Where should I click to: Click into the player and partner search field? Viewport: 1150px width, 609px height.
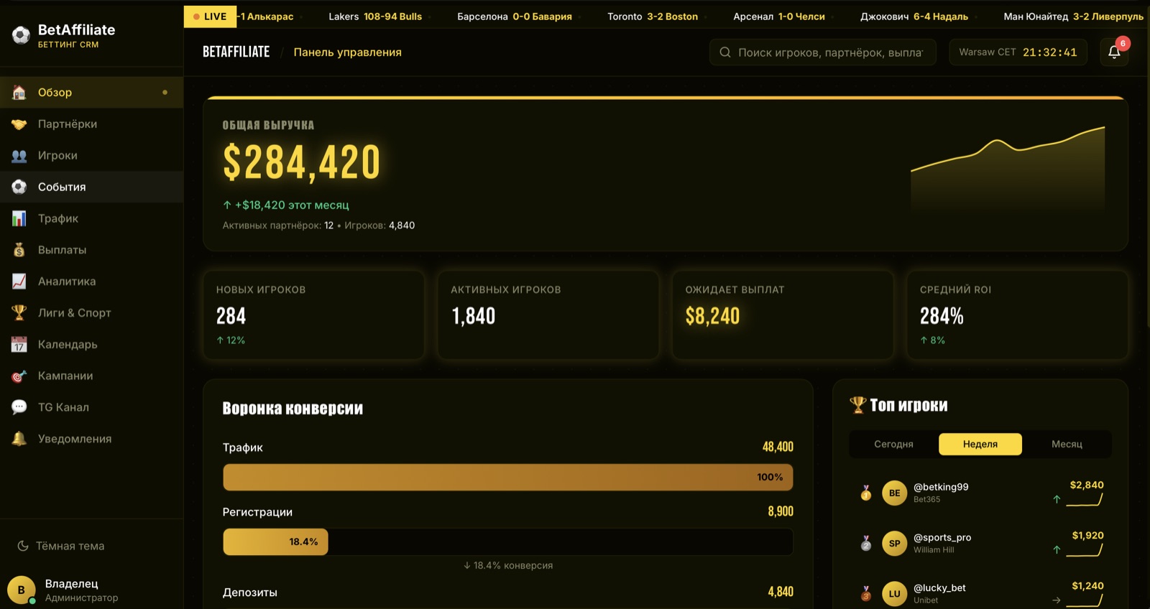(x=823, y=52)
